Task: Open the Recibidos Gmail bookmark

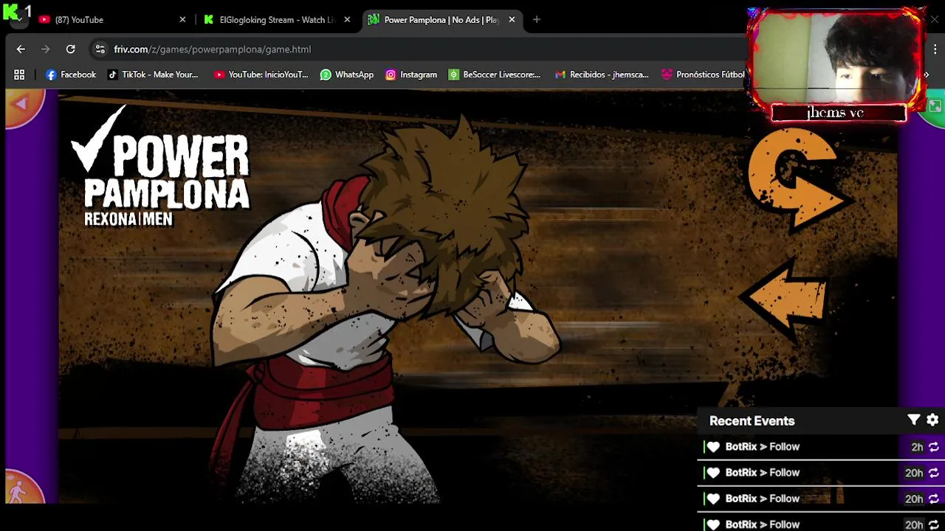Action: pyautogui.click(x=602, y=74)
